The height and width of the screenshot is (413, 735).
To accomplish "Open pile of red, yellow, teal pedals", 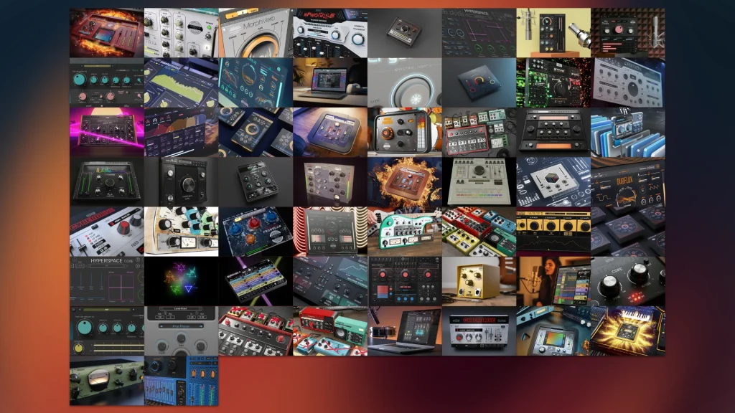I will pos(479,232).
